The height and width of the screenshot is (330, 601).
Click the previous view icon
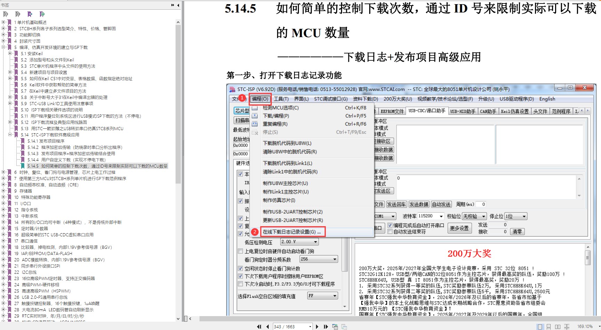click(x=335, y=327)
